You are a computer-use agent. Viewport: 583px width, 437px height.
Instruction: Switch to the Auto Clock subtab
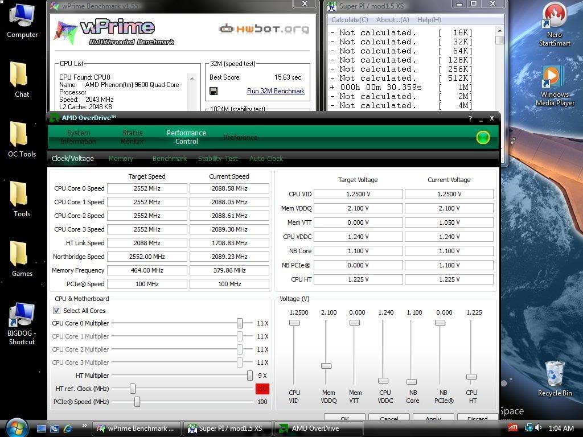[x=266, y=159]
